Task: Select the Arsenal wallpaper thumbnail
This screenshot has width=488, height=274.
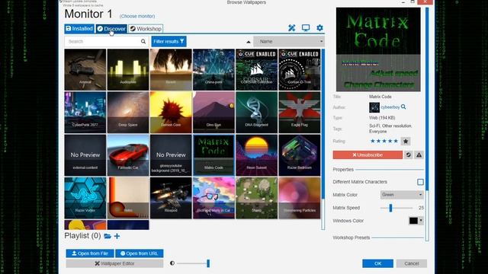Action: click(85, 69)
